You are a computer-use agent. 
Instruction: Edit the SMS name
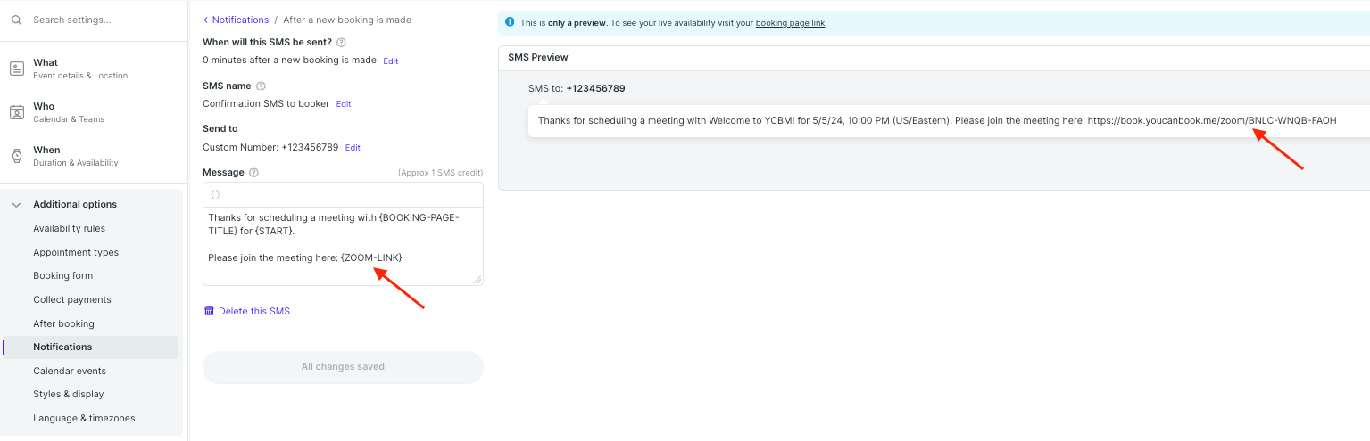(344, 104)
